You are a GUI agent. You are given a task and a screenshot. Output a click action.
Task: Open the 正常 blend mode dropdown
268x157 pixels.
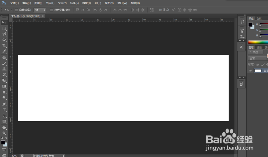pyautogui.click(x=258, y=59)
